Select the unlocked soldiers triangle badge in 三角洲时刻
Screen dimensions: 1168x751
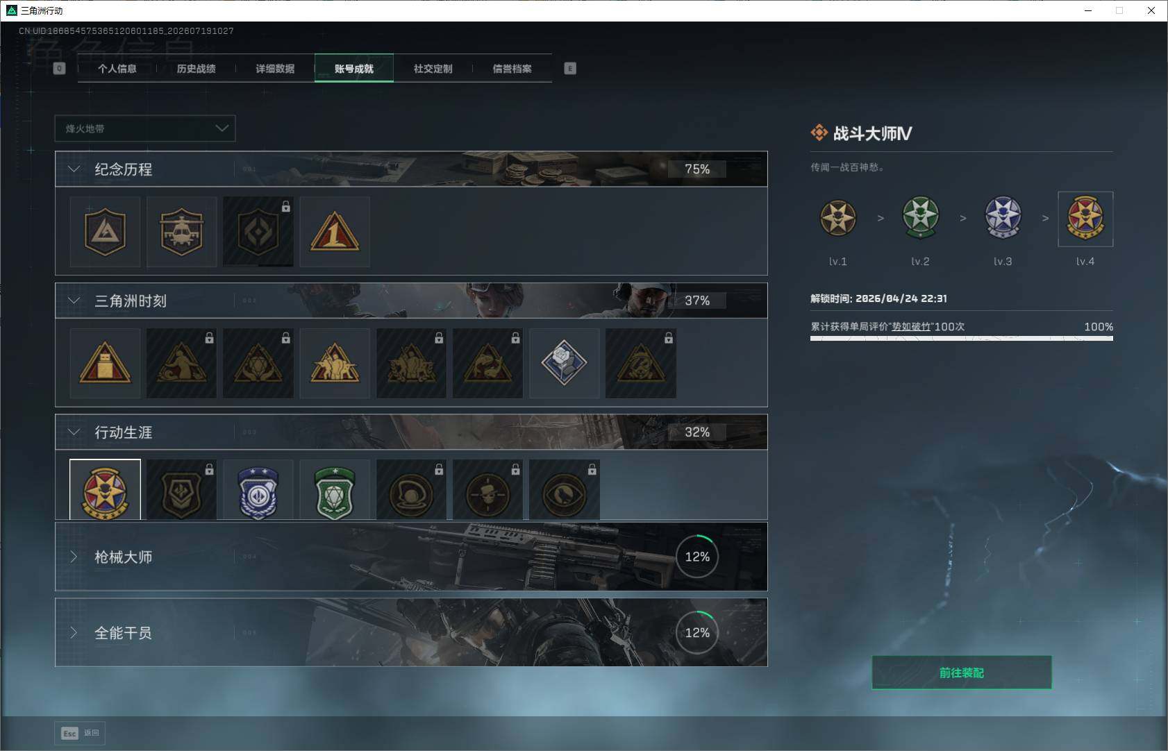(335, 364)
